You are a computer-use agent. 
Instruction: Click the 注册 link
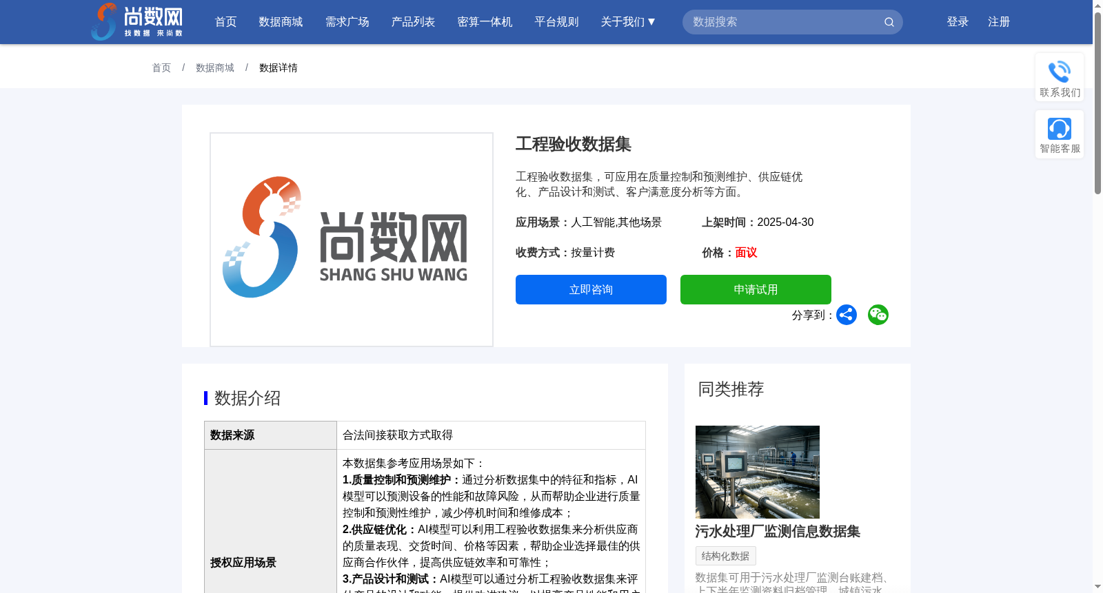(999, 22)
